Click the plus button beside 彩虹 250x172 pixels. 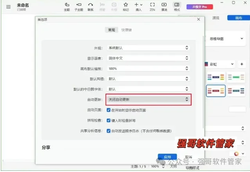coord(242,64)
